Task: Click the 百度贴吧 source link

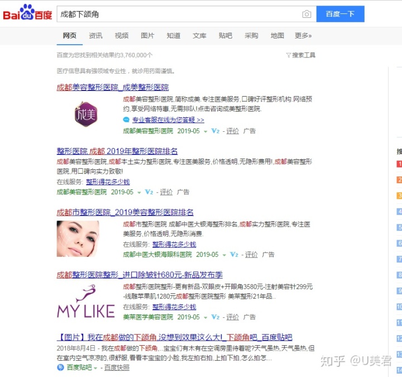Action: 79,368
